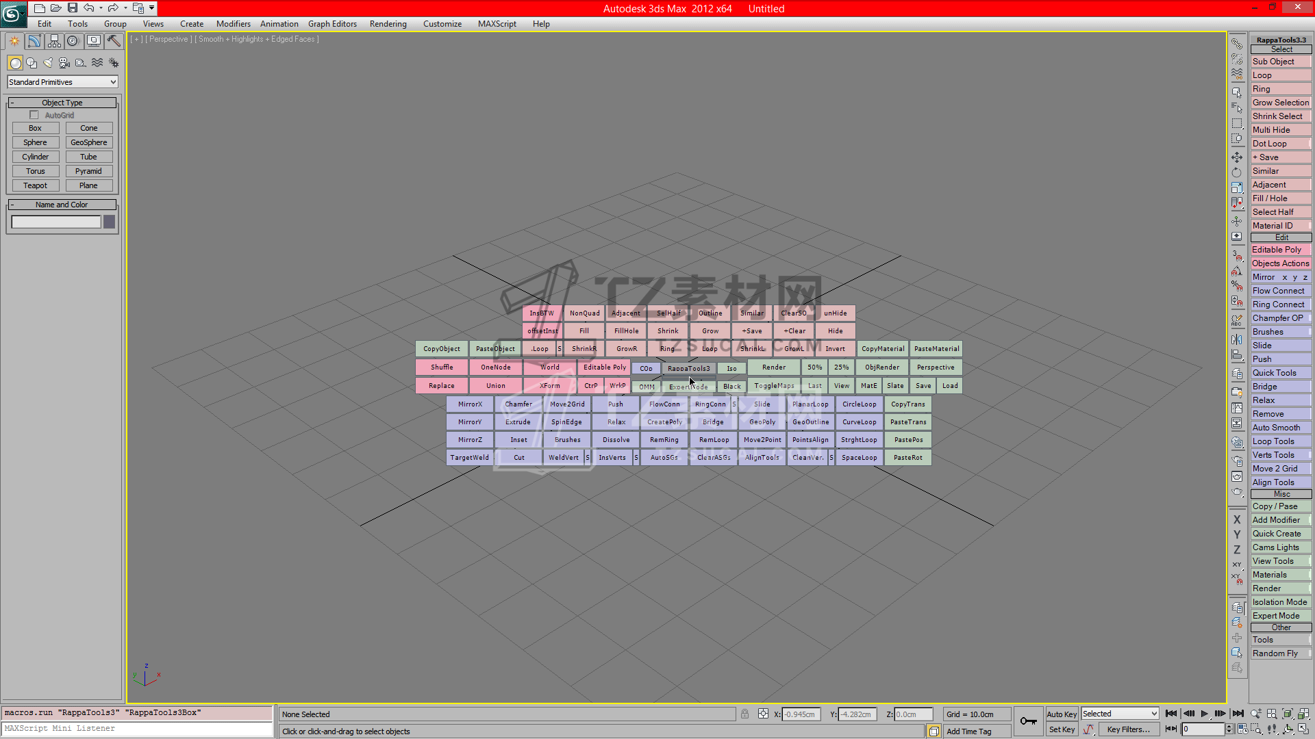
Task: Click the object name input field
Action: pos(56,222)
